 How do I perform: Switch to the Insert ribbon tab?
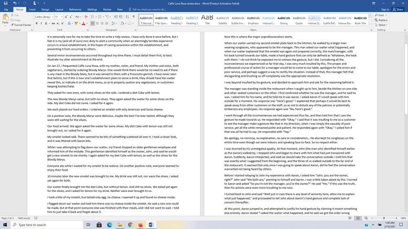(x=32, y=9)
